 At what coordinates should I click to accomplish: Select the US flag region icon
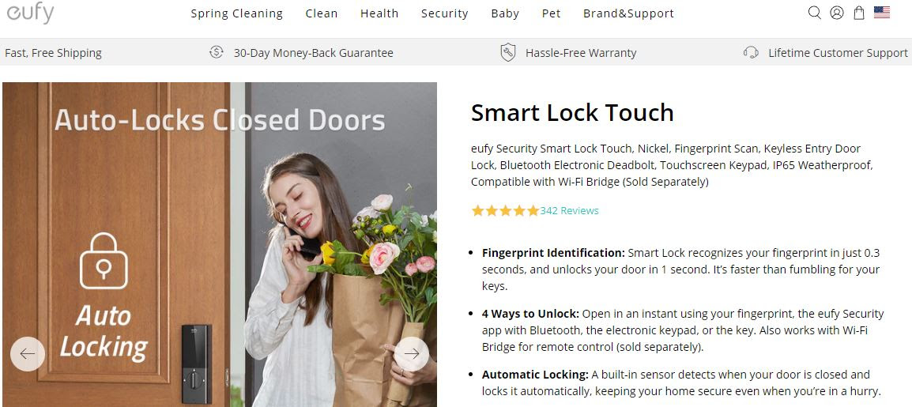point(882,12)
